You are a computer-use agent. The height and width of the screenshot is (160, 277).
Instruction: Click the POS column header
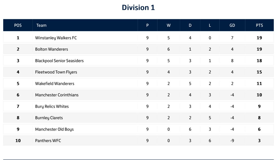point(18,25)
